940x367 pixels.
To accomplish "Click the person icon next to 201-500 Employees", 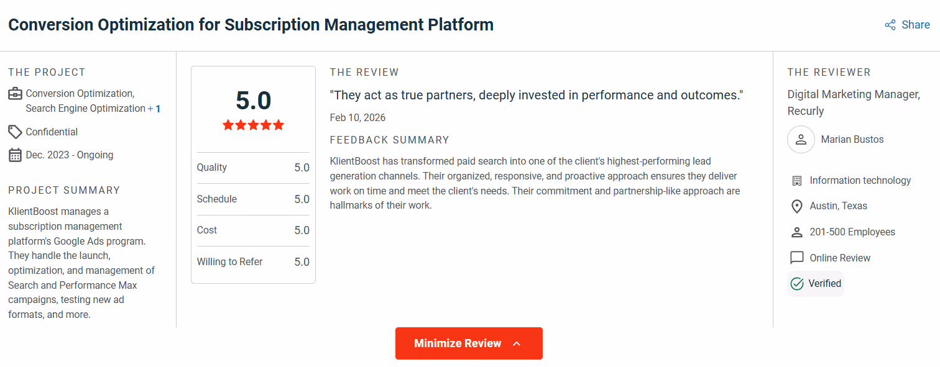I will tap(796, 232).
